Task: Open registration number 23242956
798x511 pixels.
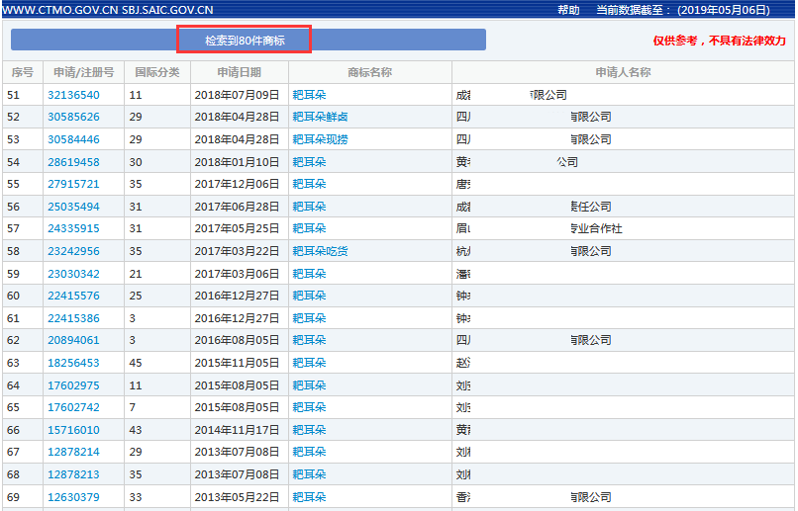Action: [x=74, y=251]
